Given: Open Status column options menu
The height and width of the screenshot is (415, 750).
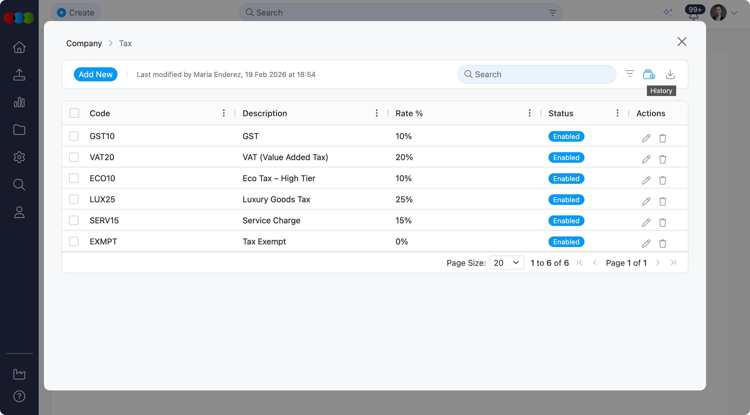Looking at the screenshot, I should point(617,113).
